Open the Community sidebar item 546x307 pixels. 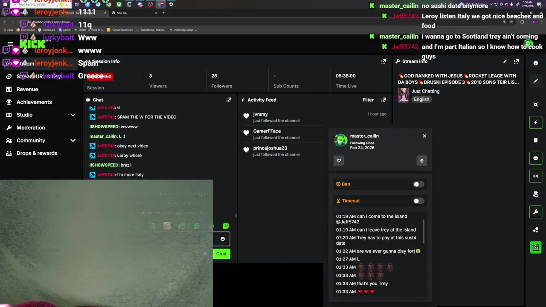click(x=31, y=140)
